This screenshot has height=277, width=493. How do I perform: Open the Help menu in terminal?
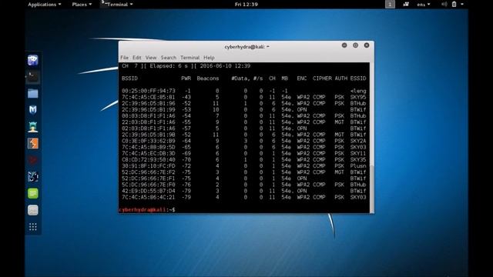point(209,58)
